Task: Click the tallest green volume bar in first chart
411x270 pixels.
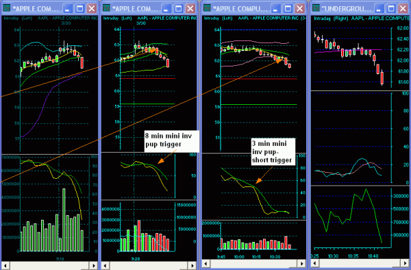Action: click(x=64, y=220)
